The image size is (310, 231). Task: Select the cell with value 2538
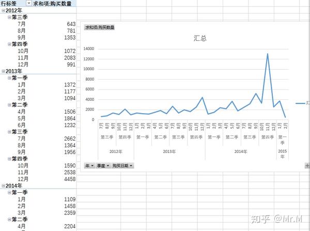click(x=70, y=172)
